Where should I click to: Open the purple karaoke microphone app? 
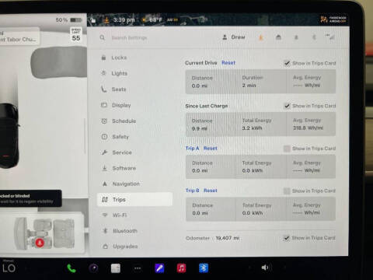click(x=159, y=268)
